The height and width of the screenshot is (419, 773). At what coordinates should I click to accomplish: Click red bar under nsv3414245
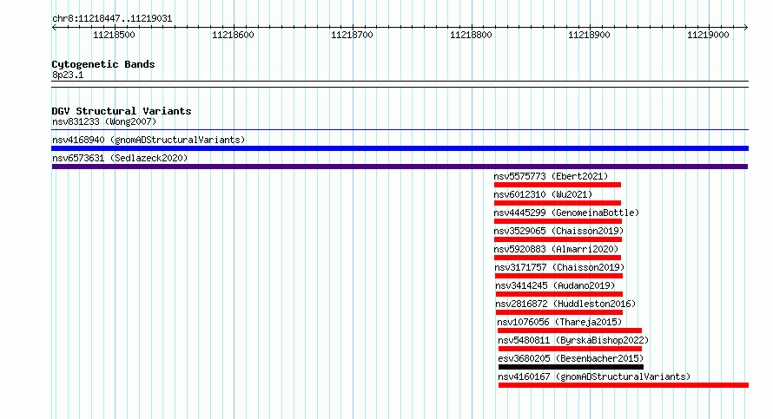click(559, 294)
